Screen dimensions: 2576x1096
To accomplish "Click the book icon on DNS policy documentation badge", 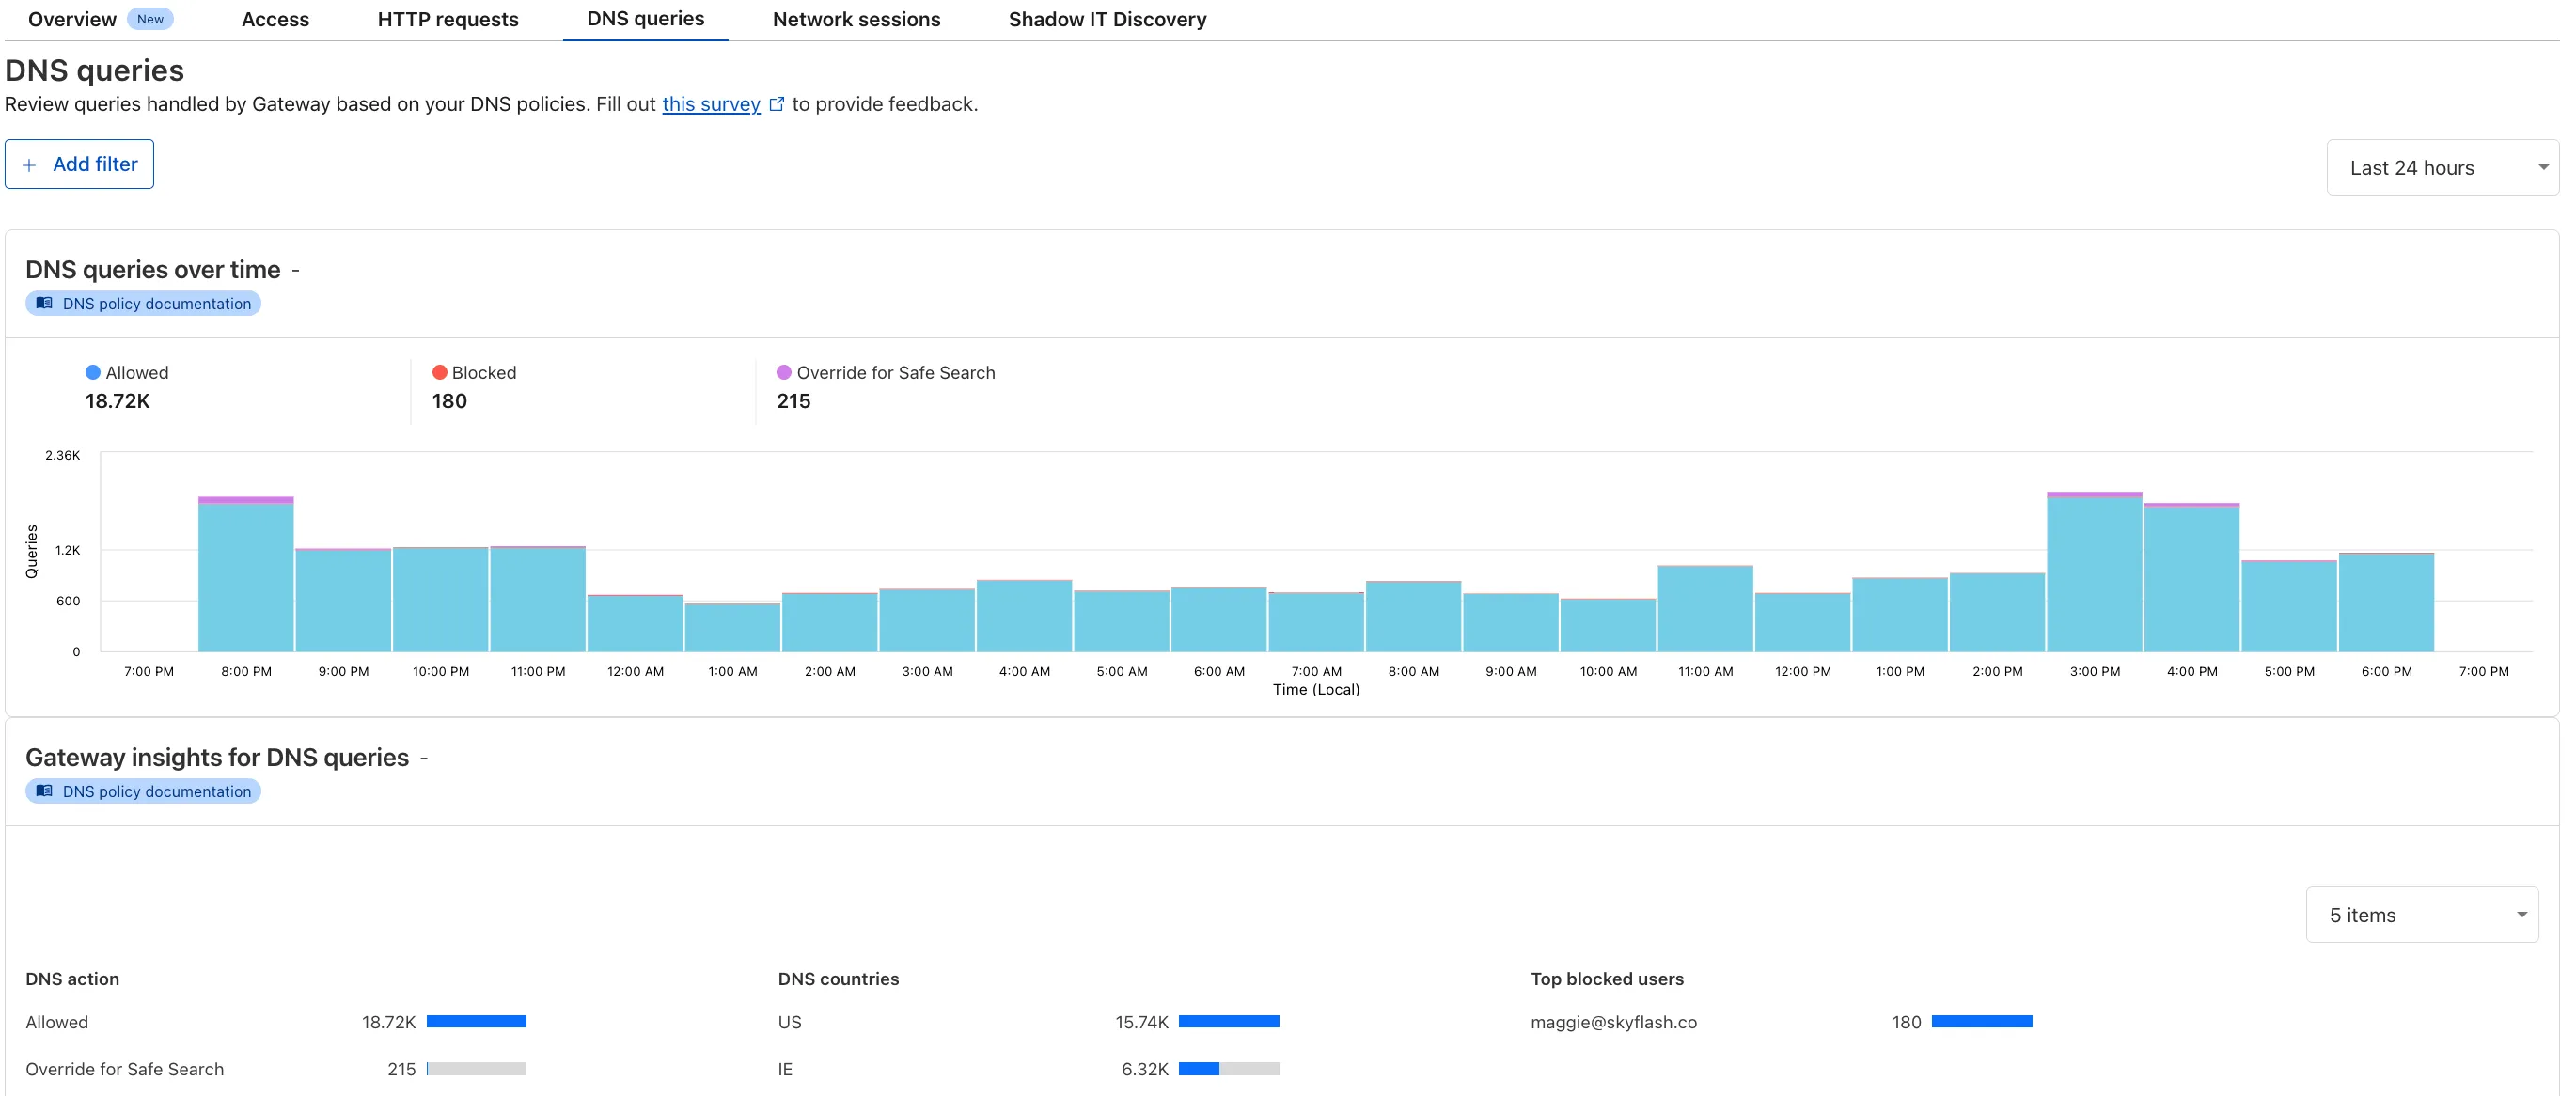I will pos(44,303).
